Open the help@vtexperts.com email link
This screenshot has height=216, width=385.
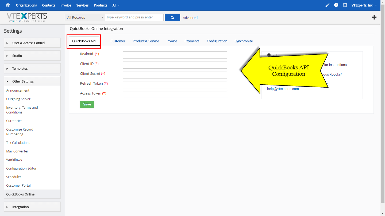283,88
